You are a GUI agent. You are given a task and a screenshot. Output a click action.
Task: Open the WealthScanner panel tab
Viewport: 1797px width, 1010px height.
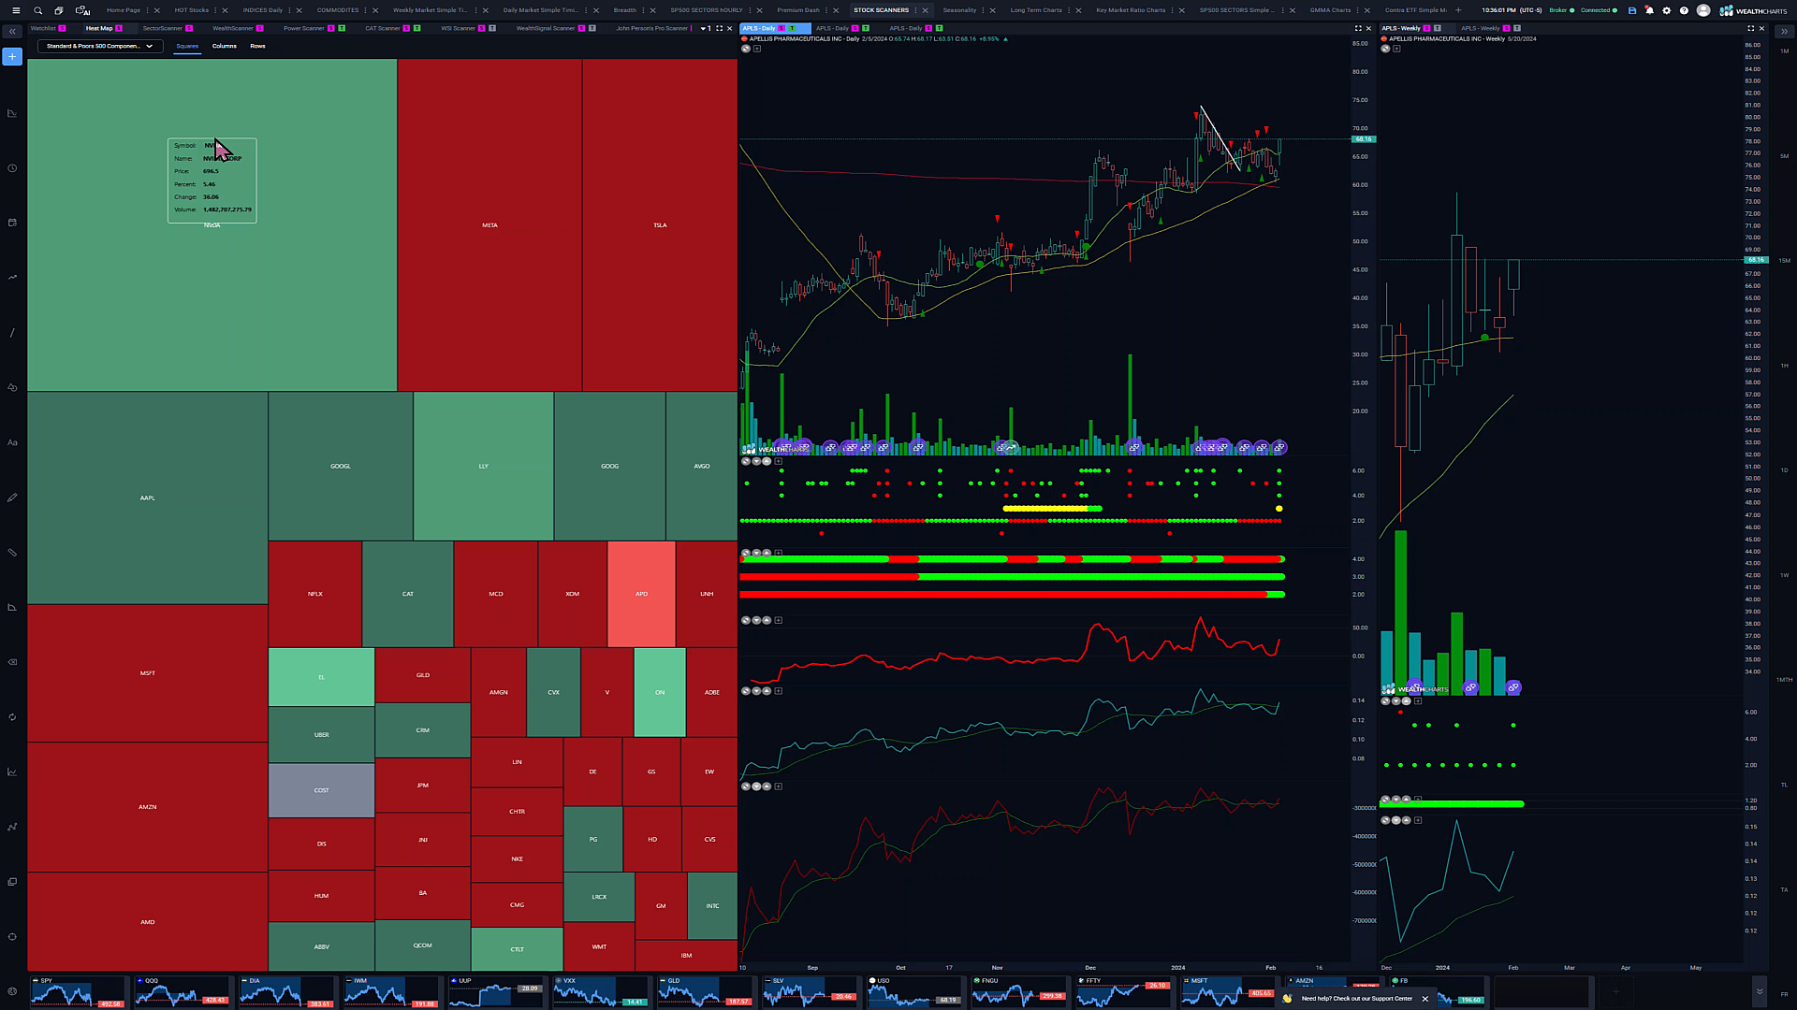click(232, 28)
